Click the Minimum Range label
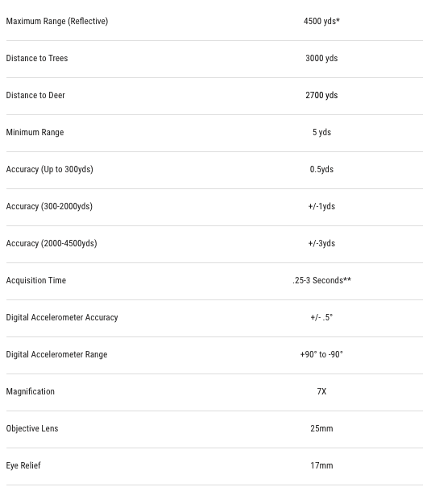The image size is (427, 487). click(35, 132)
